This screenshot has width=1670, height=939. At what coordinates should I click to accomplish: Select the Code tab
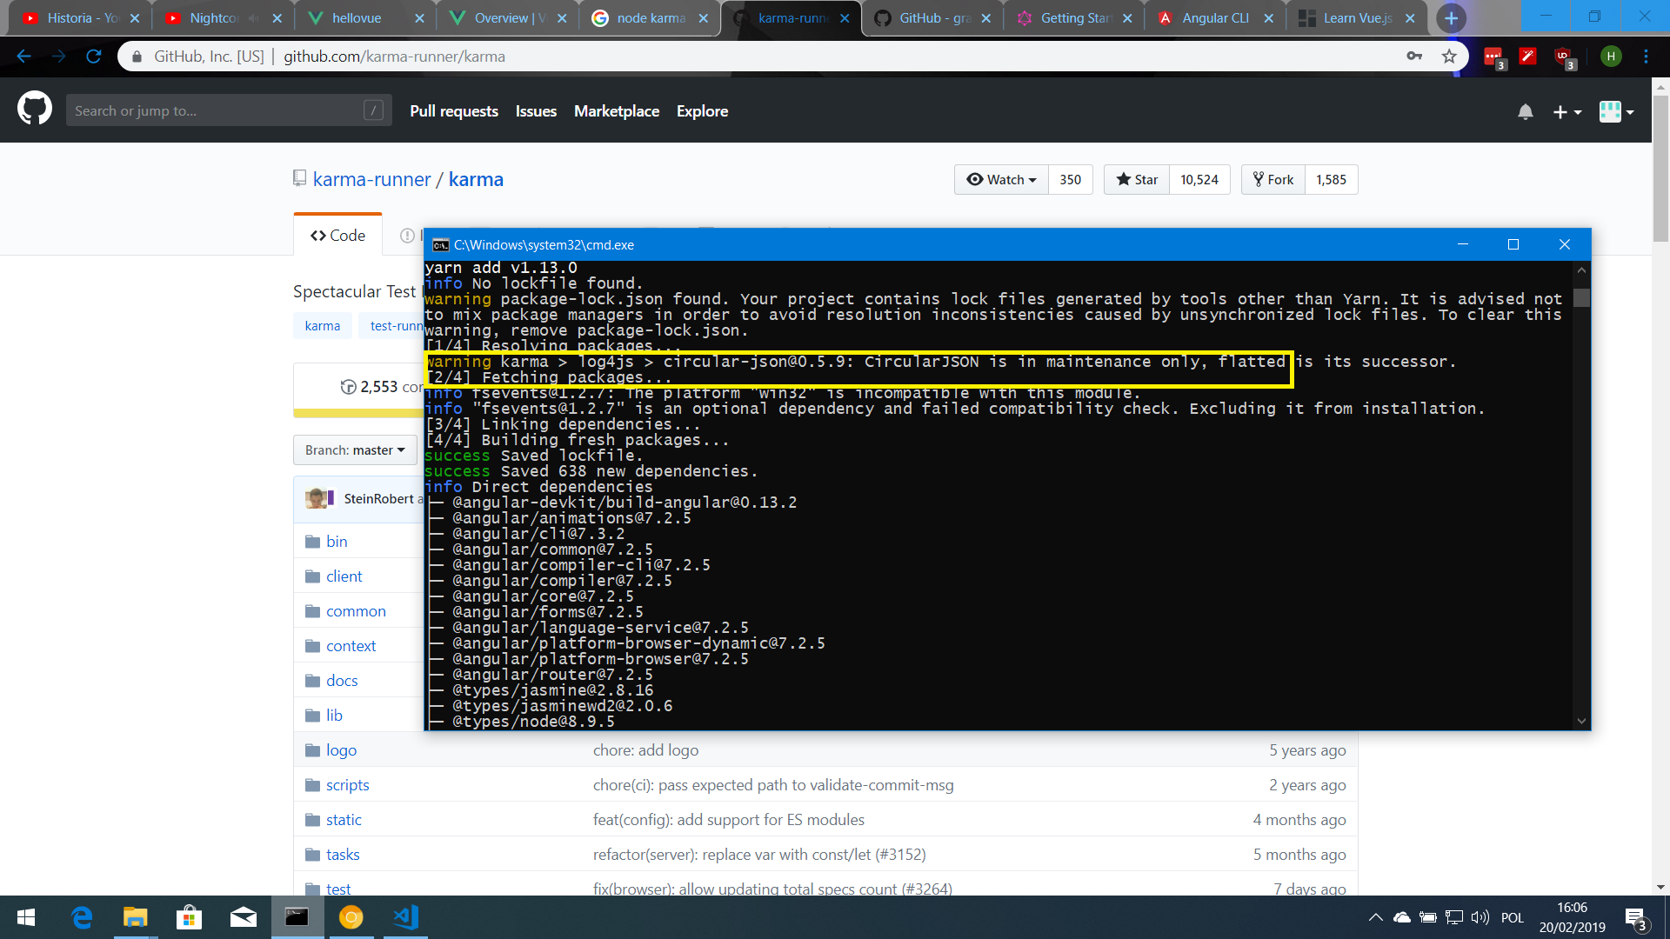(x=337, y=235)
